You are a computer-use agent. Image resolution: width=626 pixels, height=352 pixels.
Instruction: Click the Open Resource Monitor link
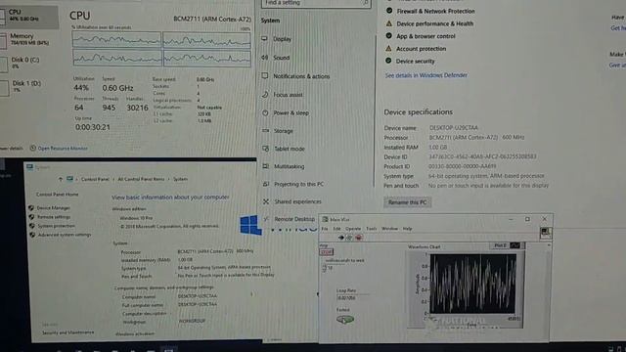click(x=63, y=148)
